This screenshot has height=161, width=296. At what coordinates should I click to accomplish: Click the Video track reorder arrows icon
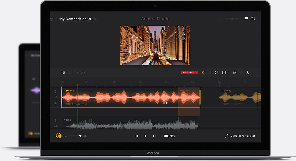coord(56,121)
